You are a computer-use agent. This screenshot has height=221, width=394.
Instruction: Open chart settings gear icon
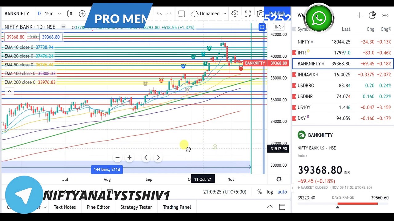tap(235, 14)
